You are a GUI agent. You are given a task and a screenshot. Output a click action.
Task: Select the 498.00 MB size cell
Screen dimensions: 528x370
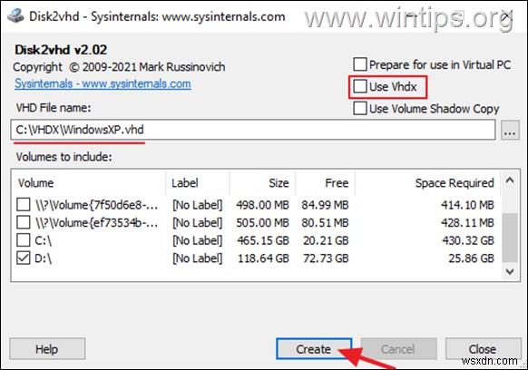[263, 205]
